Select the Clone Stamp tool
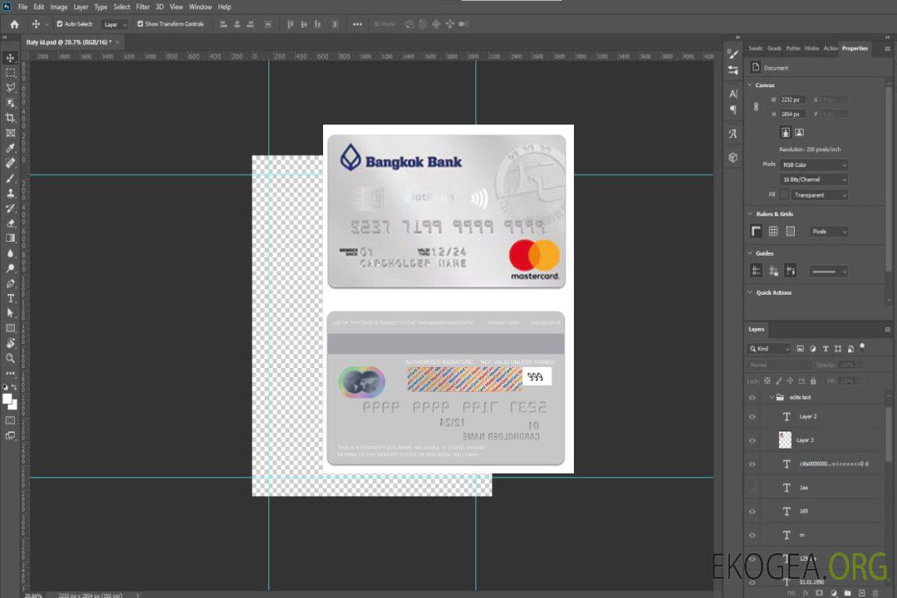Screen dimensions: 897x598 point(10,194)
